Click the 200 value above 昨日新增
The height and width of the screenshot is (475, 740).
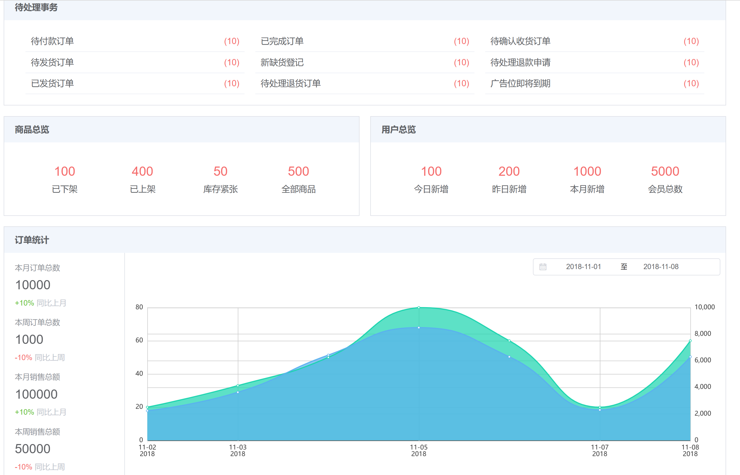tap(509, 171)
